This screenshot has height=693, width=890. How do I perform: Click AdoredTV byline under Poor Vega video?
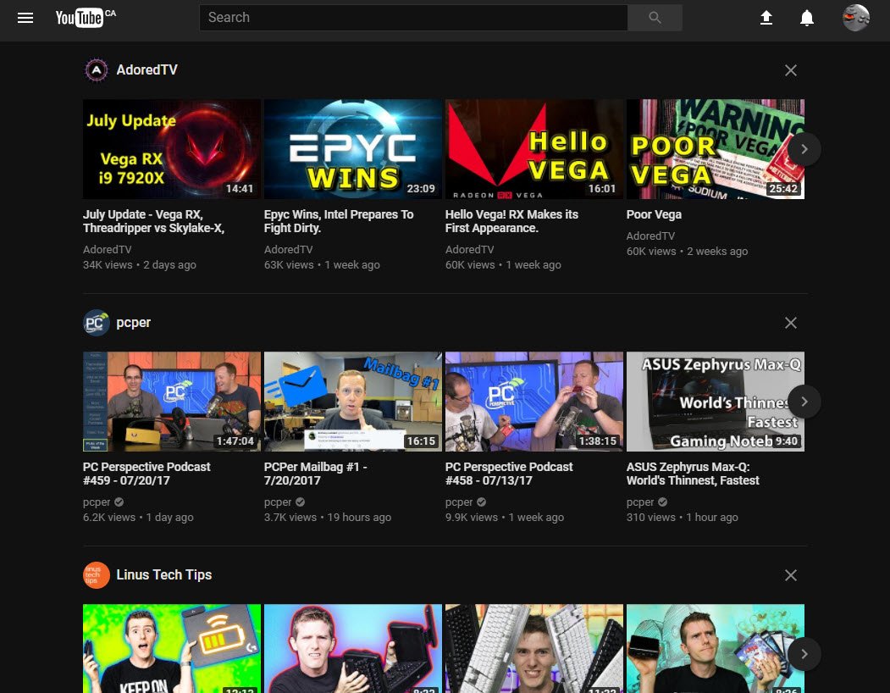click(650, 236)
